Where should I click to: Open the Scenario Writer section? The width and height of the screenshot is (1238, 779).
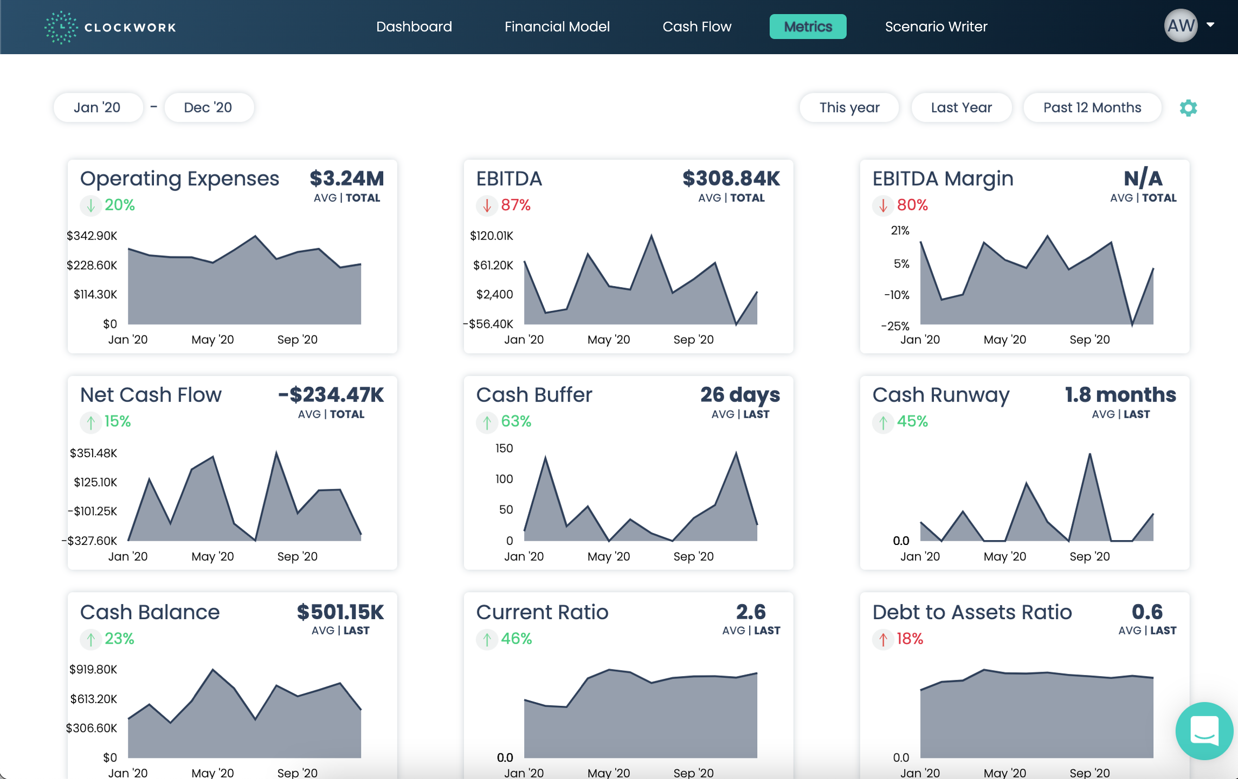tap(936, 27)
